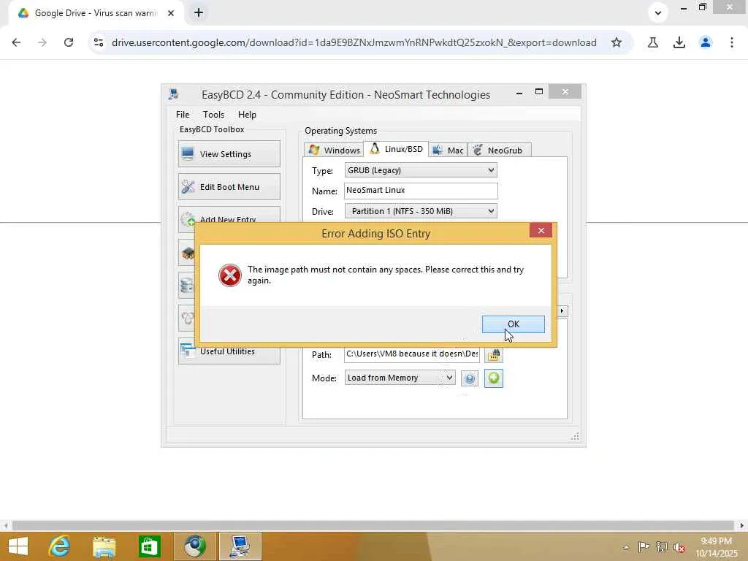Open the Chrome three-dot menu
The image size is (748, 561).
pyautogui.click(x=732, y=42)
